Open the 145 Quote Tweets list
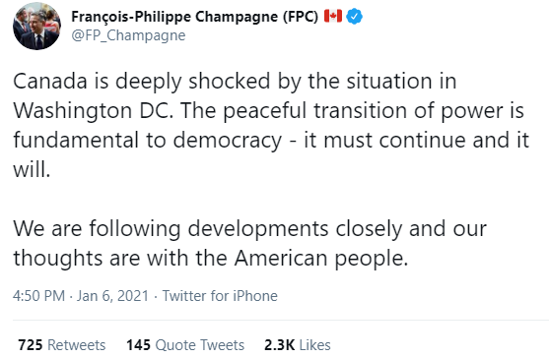 185,345
